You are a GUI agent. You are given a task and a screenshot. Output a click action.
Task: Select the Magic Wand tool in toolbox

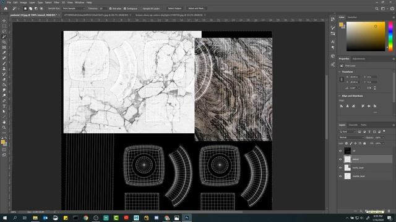4,37
